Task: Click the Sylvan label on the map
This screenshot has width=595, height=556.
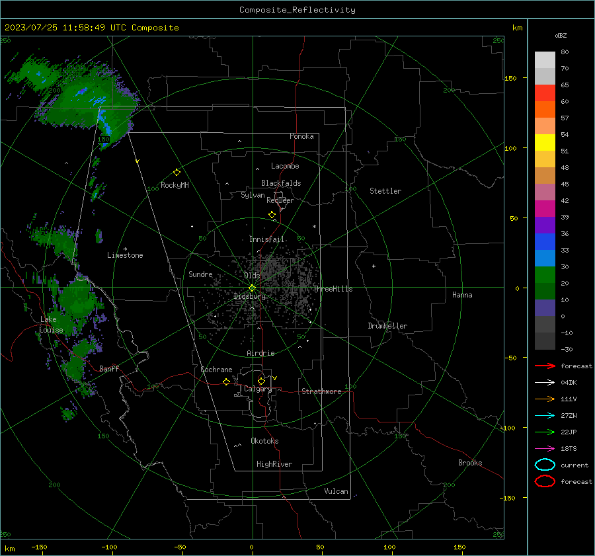Action: coord(253,195)
